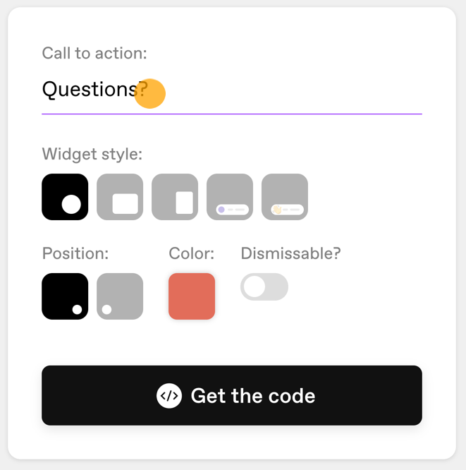Click the code brackets icon
The width and height of the screenshot is (466, 470).
169,396
